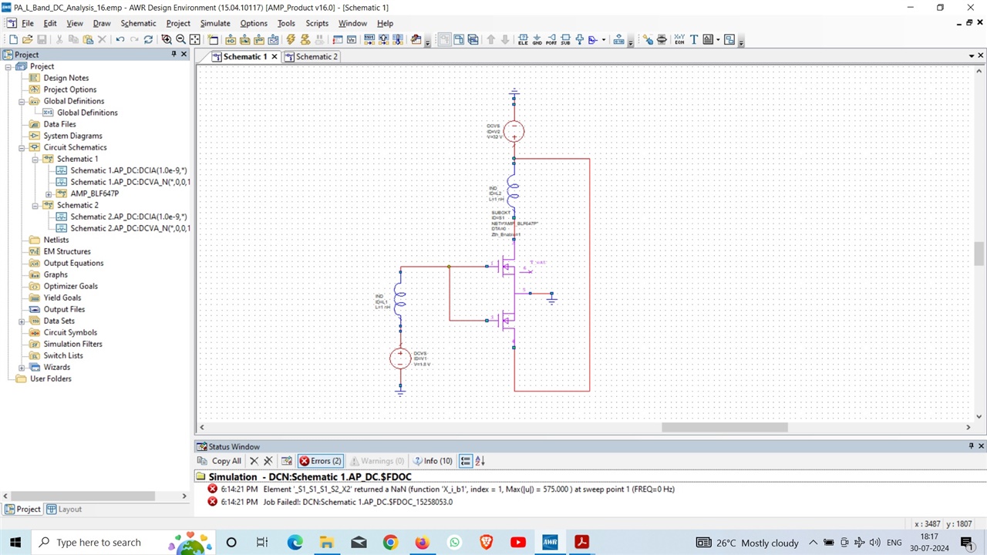Place a port using the PORT icon

pos(551,39)
